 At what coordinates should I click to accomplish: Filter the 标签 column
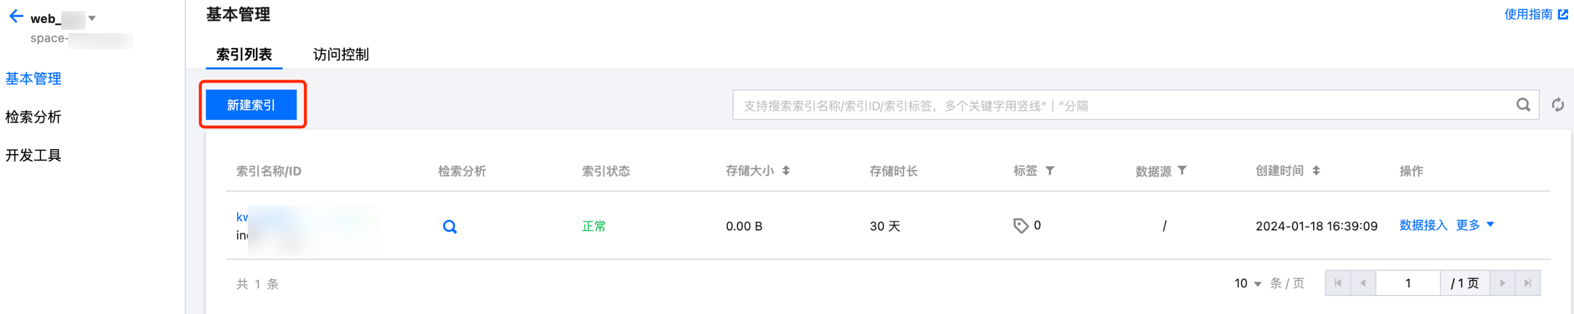pyautogui.click(x=1050, y=171)
